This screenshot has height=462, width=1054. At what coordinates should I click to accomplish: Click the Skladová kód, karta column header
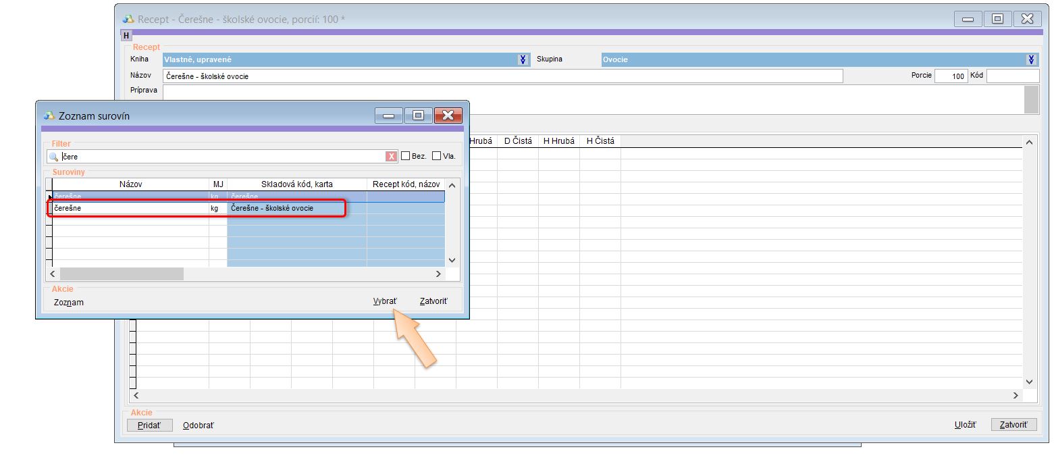296,184
